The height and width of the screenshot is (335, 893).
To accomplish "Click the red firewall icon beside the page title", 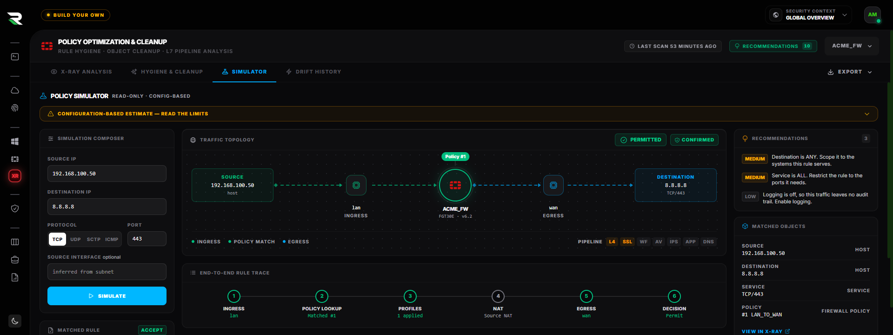I will click(47, 46).
